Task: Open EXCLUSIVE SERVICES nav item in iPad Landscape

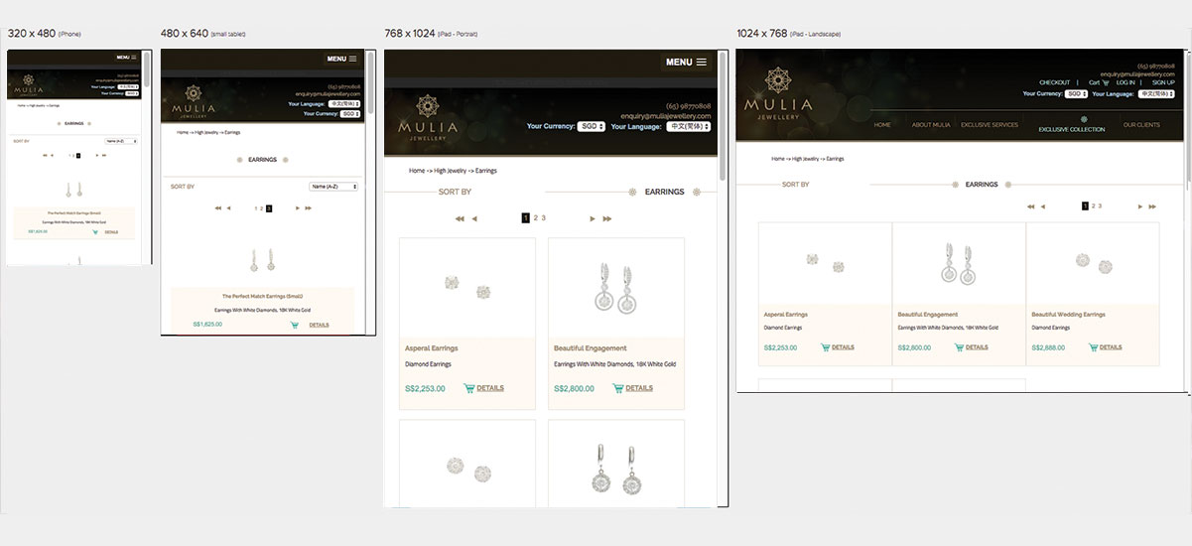Action: pos(990,125)
